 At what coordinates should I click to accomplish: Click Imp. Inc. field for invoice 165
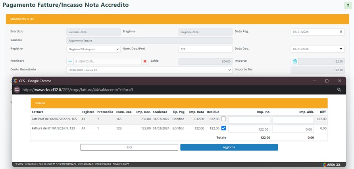pos(249,119)
